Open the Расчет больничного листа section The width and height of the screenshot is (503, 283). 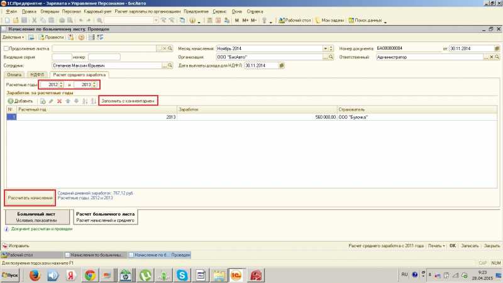click(106, 217)
